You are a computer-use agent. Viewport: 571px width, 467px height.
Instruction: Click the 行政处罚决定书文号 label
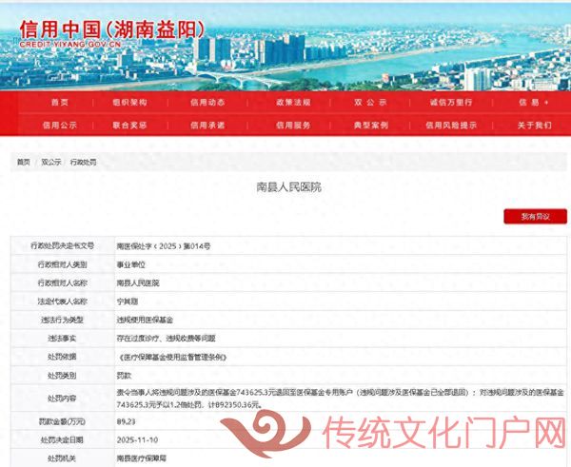point(62,245)
